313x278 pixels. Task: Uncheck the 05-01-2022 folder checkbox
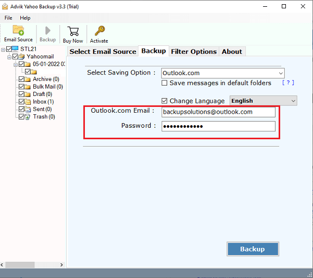[21, 64]
